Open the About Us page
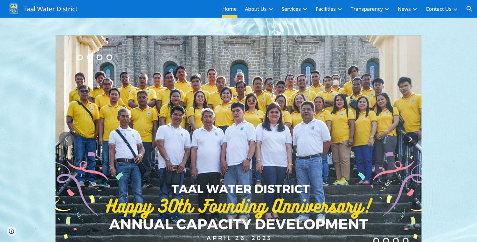This screenshot has width=477, height=242. [256, 9]
